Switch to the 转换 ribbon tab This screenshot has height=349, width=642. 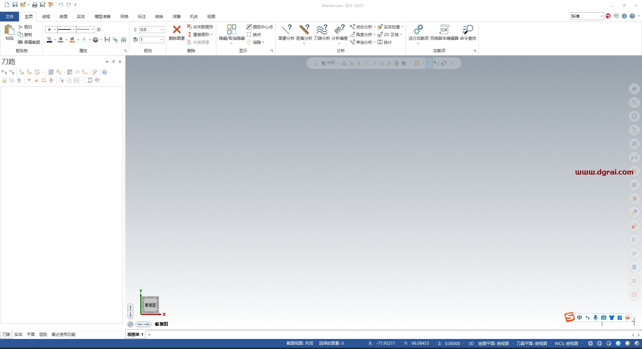click(x=159, y=17)
